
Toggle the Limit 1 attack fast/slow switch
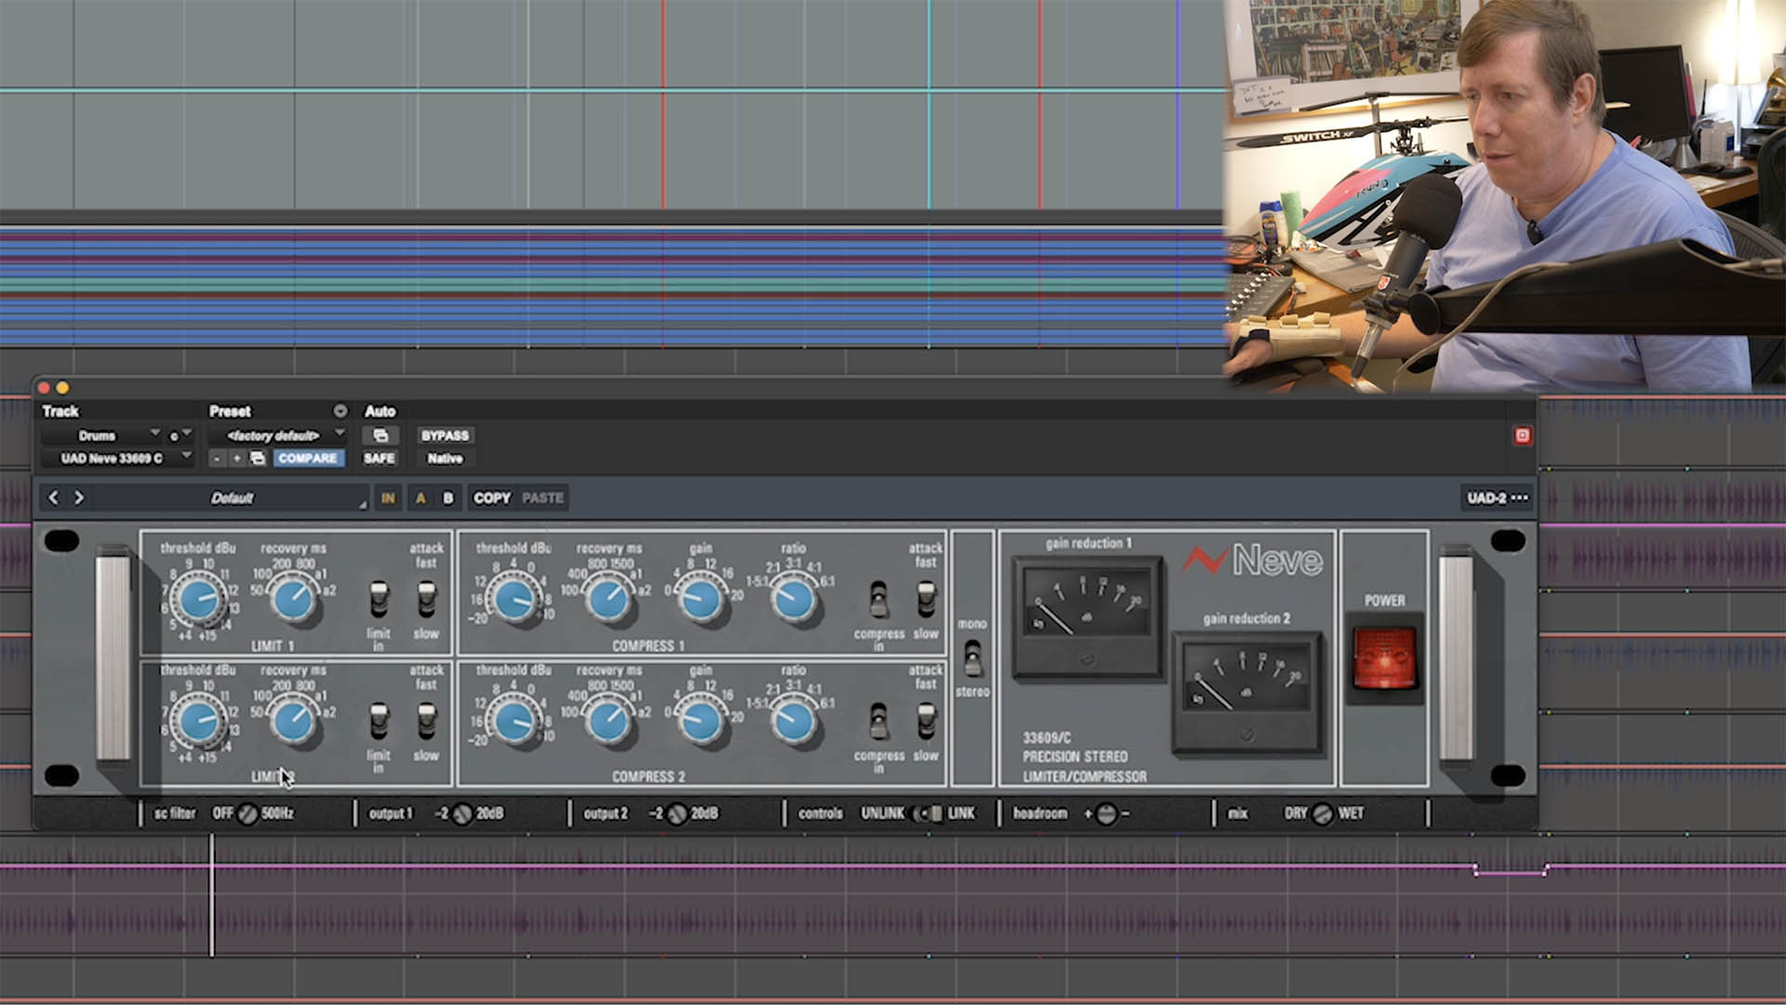click(426, 600)
